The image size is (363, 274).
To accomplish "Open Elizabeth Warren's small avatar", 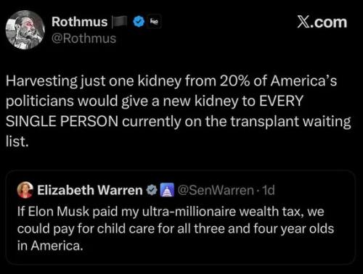I will [25, 190].
